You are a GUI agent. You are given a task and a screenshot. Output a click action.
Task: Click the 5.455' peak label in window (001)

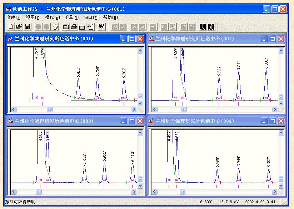point(78,72)
